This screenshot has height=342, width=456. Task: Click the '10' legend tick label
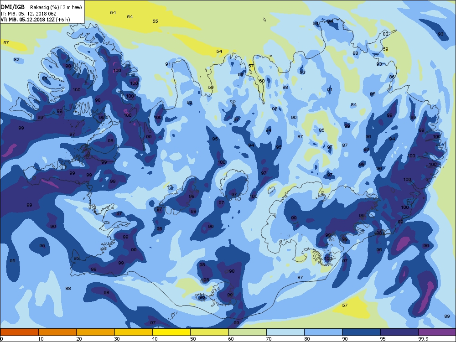pyautogui.click(x=41, y=339)
